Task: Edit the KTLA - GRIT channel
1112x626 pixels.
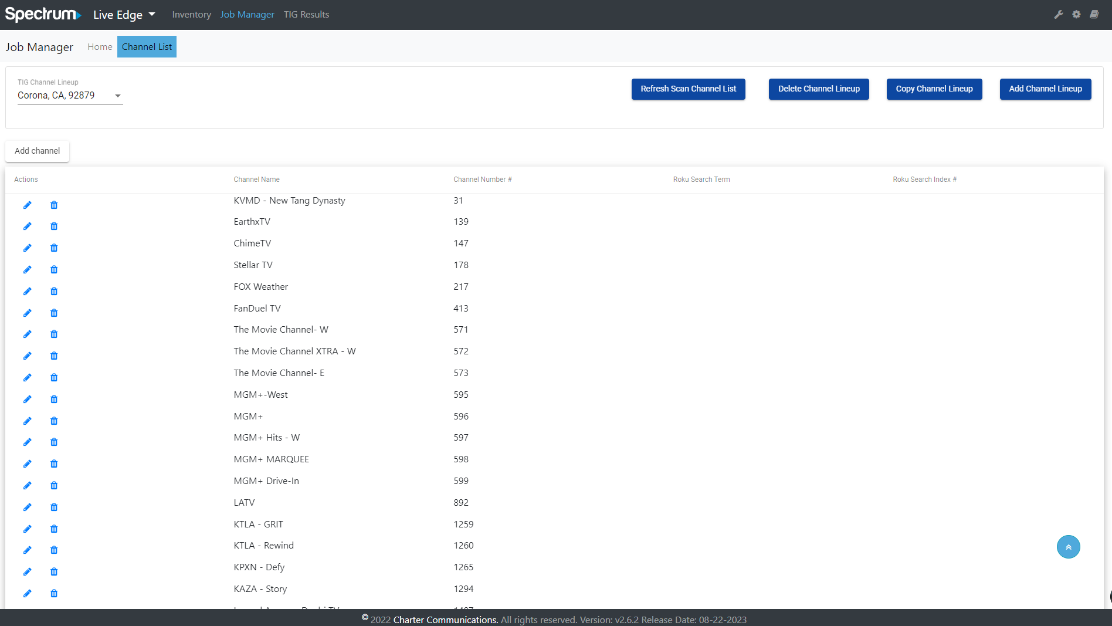Action: tap(28, 529)
